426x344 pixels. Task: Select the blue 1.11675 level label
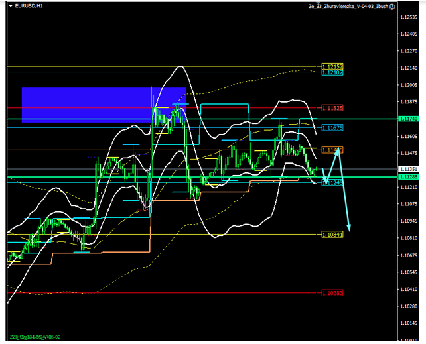coord(332,127)
